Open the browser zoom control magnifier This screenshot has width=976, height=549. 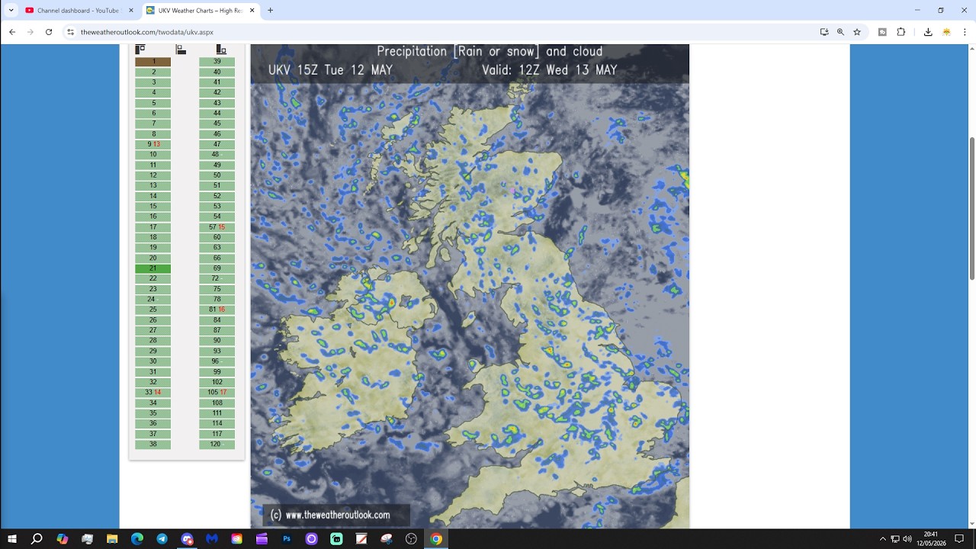(x=840, y=32)
